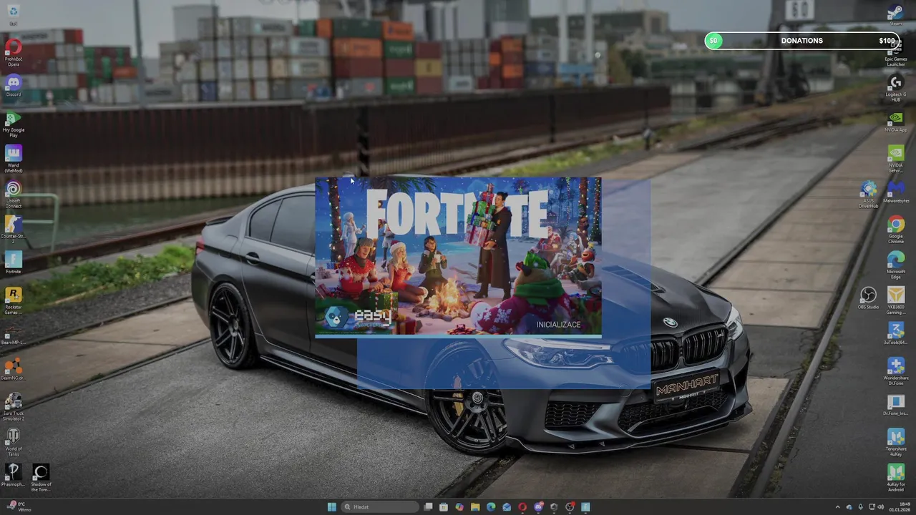The width and height of the screenshot is (916, 515).
Task: Click the BeamMP-Launcher desktop icon
Action: pos(13,335)
